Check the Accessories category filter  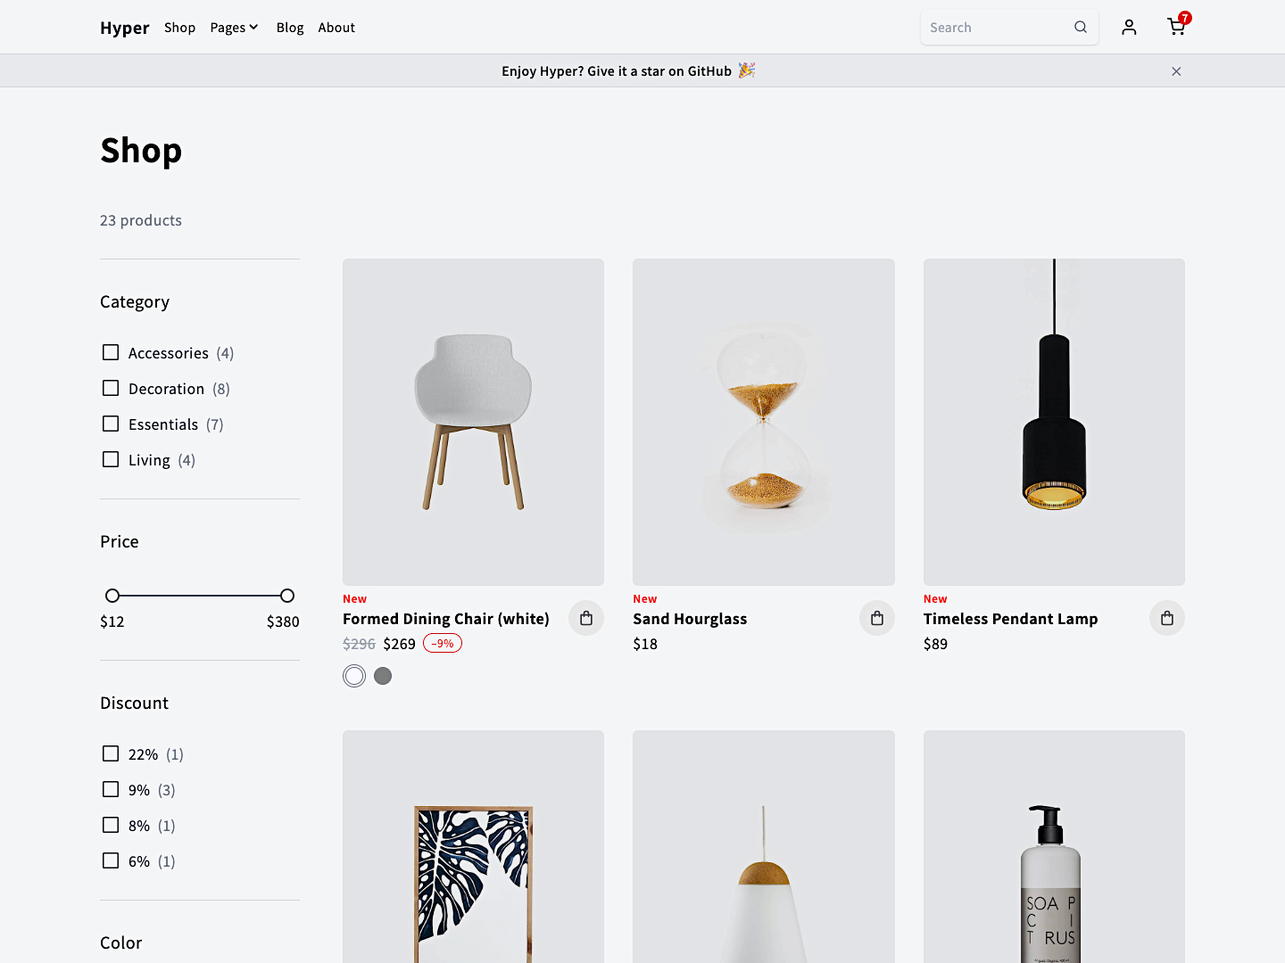coord(111,352)
